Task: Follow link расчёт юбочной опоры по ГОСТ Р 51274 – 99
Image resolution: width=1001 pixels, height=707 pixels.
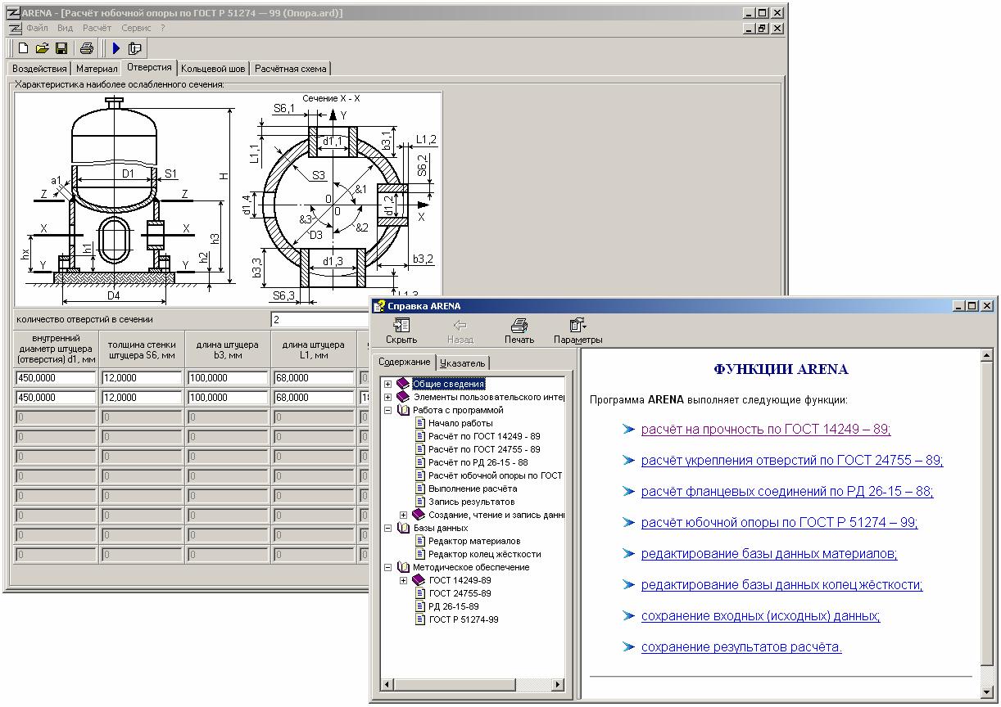Action: point(780,522)
